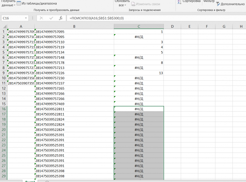
Task: Select column E header
Action: [189, 26]
